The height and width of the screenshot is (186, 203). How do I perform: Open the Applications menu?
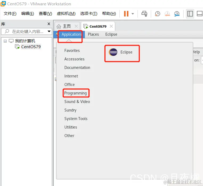pyautogui.click(x=72, y=34)
